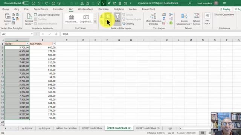Toggle the Otomatik Kaydet switch
The image size is (241, 135).
26,3
